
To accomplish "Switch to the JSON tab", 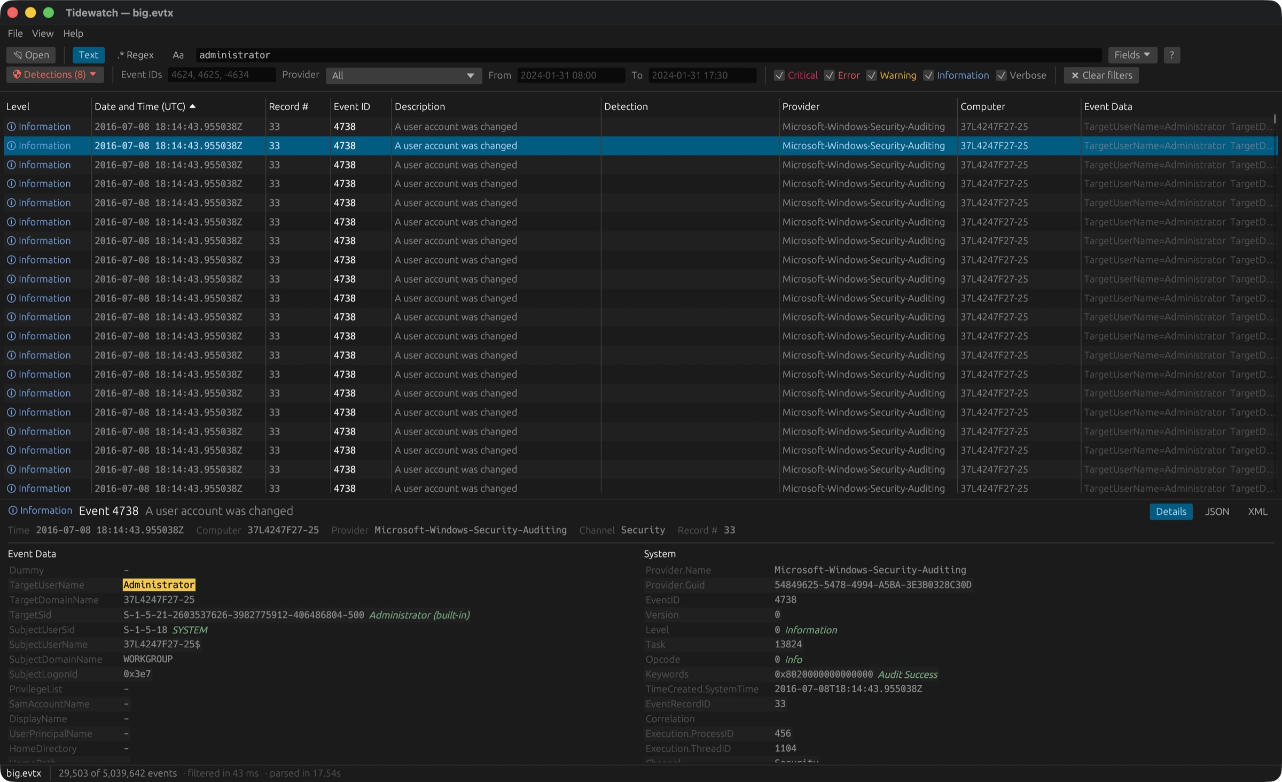I will tap(1217, 512).
